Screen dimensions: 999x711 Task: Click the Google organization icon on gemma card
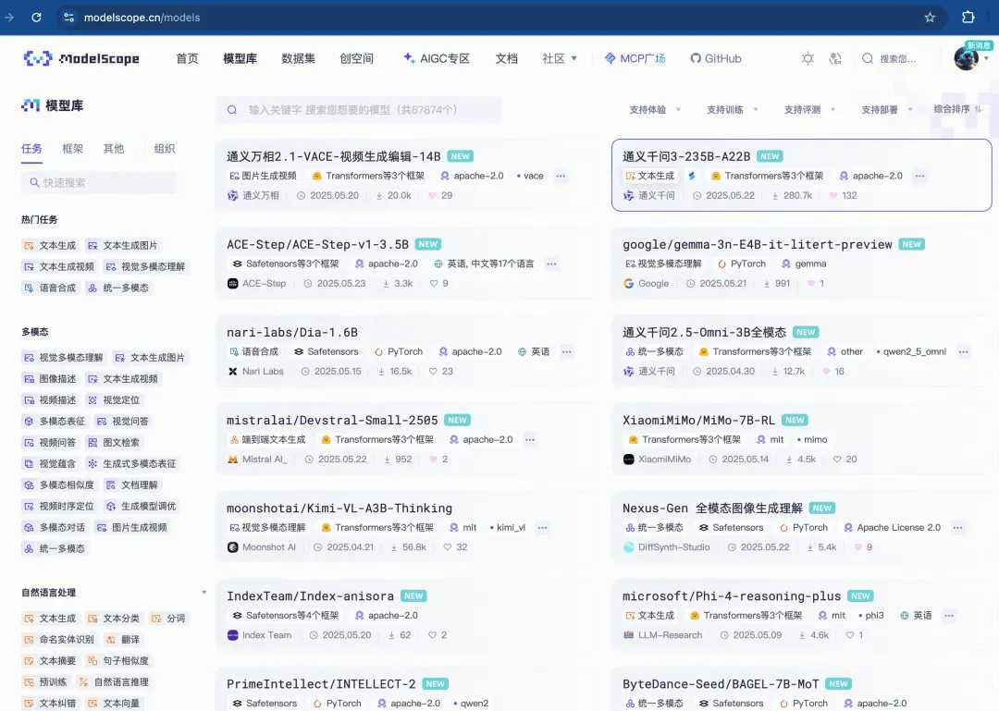628,284
